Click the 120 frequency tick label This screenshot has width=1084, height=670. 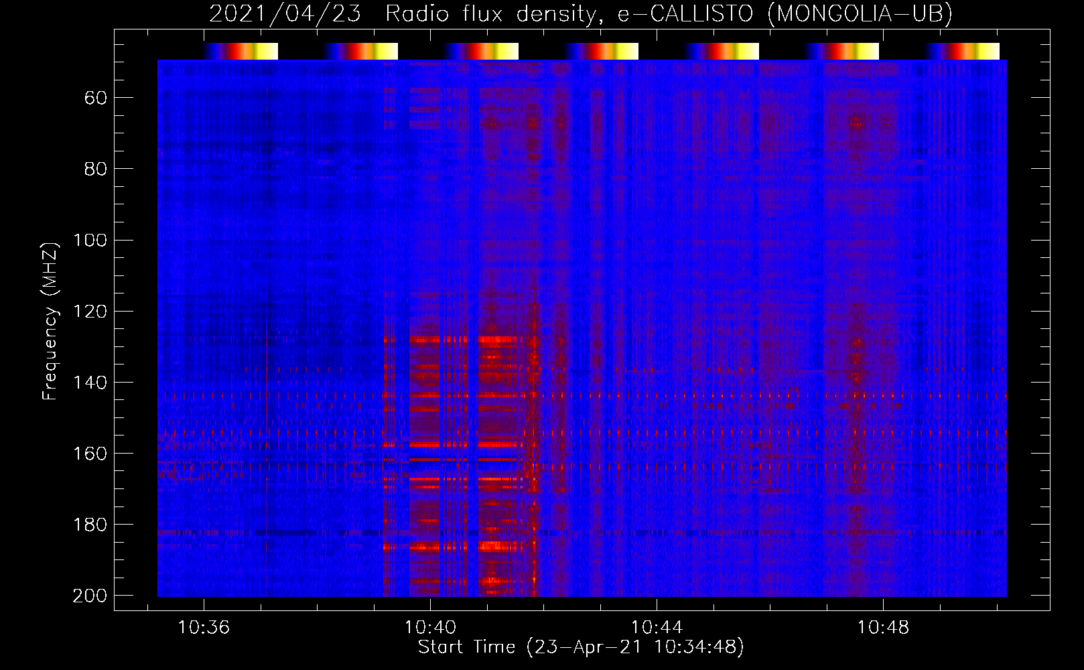[90, 312]
